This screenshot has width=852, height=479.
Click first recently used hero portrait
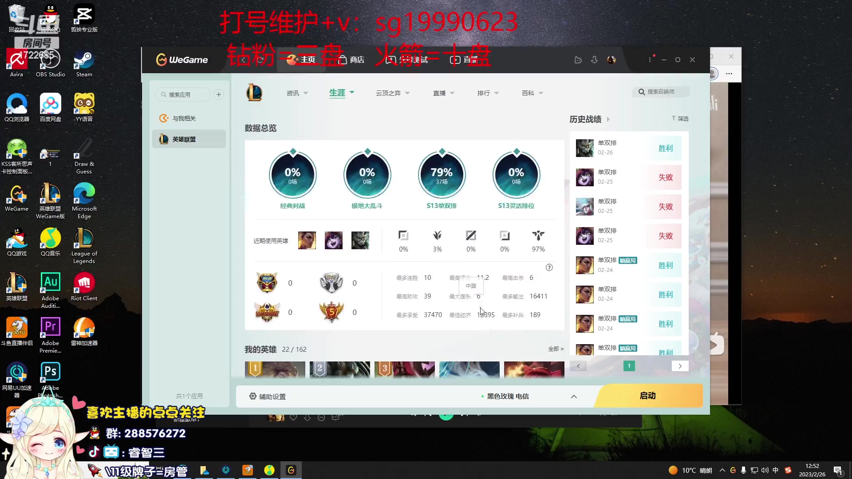pyautogui.click(x=307, y=240)
